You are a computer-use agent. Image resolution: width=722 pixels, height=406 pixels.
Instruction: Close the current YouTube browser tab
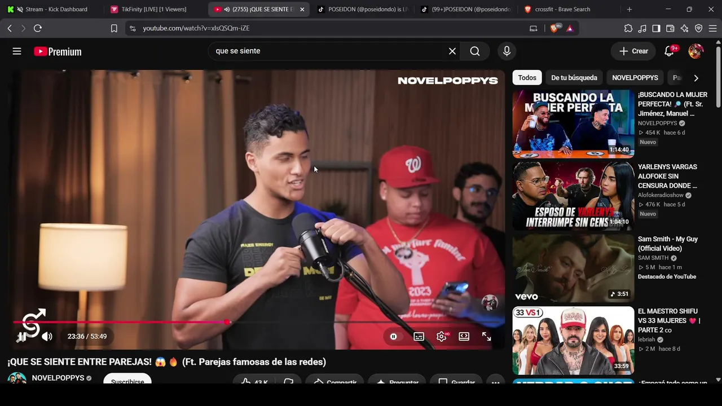(302, 9)
